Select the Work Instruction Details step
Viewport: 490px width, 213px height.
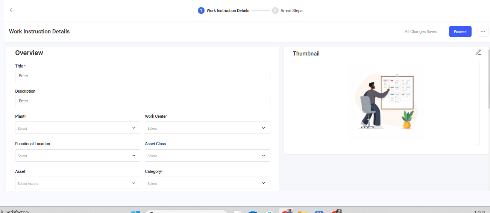(x=224, y=10)
